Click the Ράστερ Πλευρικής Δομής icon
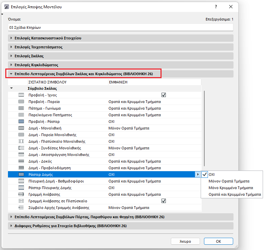The image size is (265, 250). pos(21,188)
